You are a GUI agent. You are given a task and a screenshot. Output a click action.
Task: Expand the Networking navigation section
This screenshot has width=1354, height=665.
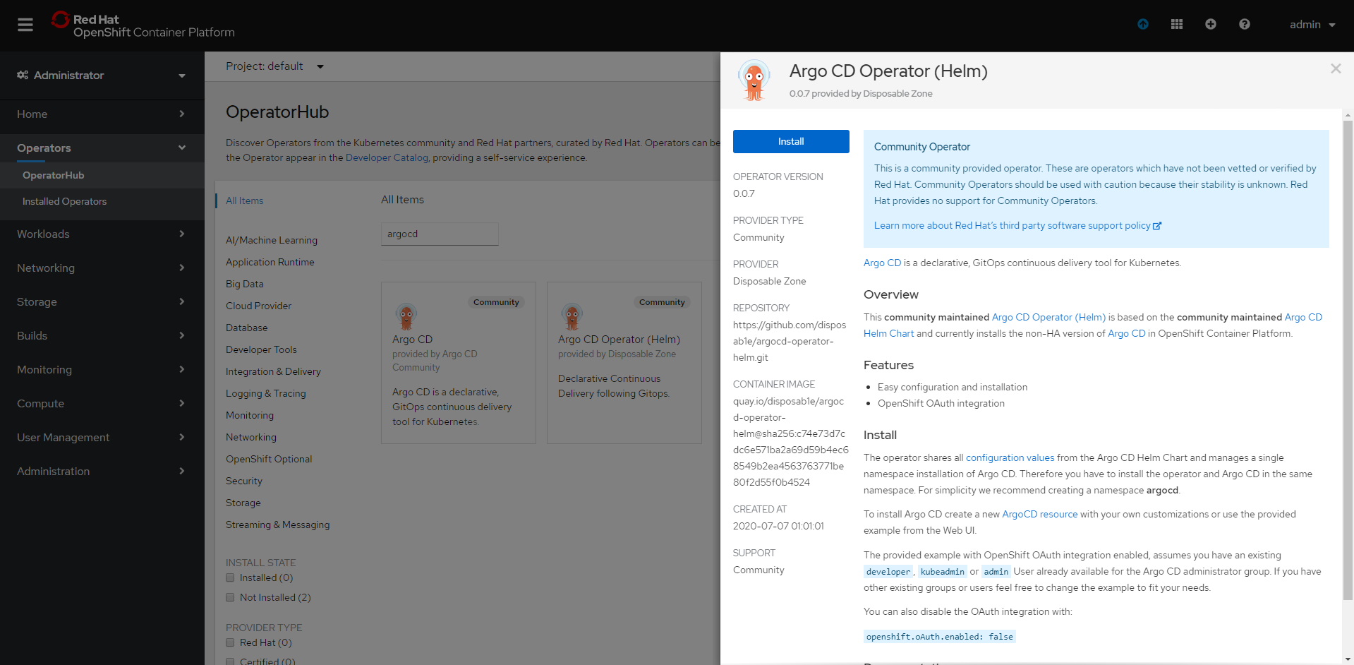(102, 268)
